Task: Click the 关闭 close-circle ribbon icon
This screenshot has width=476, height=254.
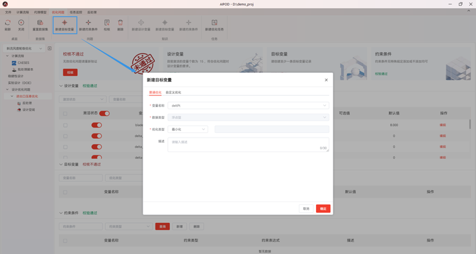Action: coord(21,22)
